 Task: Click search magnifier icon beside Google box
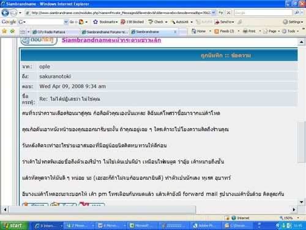pyautogui.click(x=297, y=13)
